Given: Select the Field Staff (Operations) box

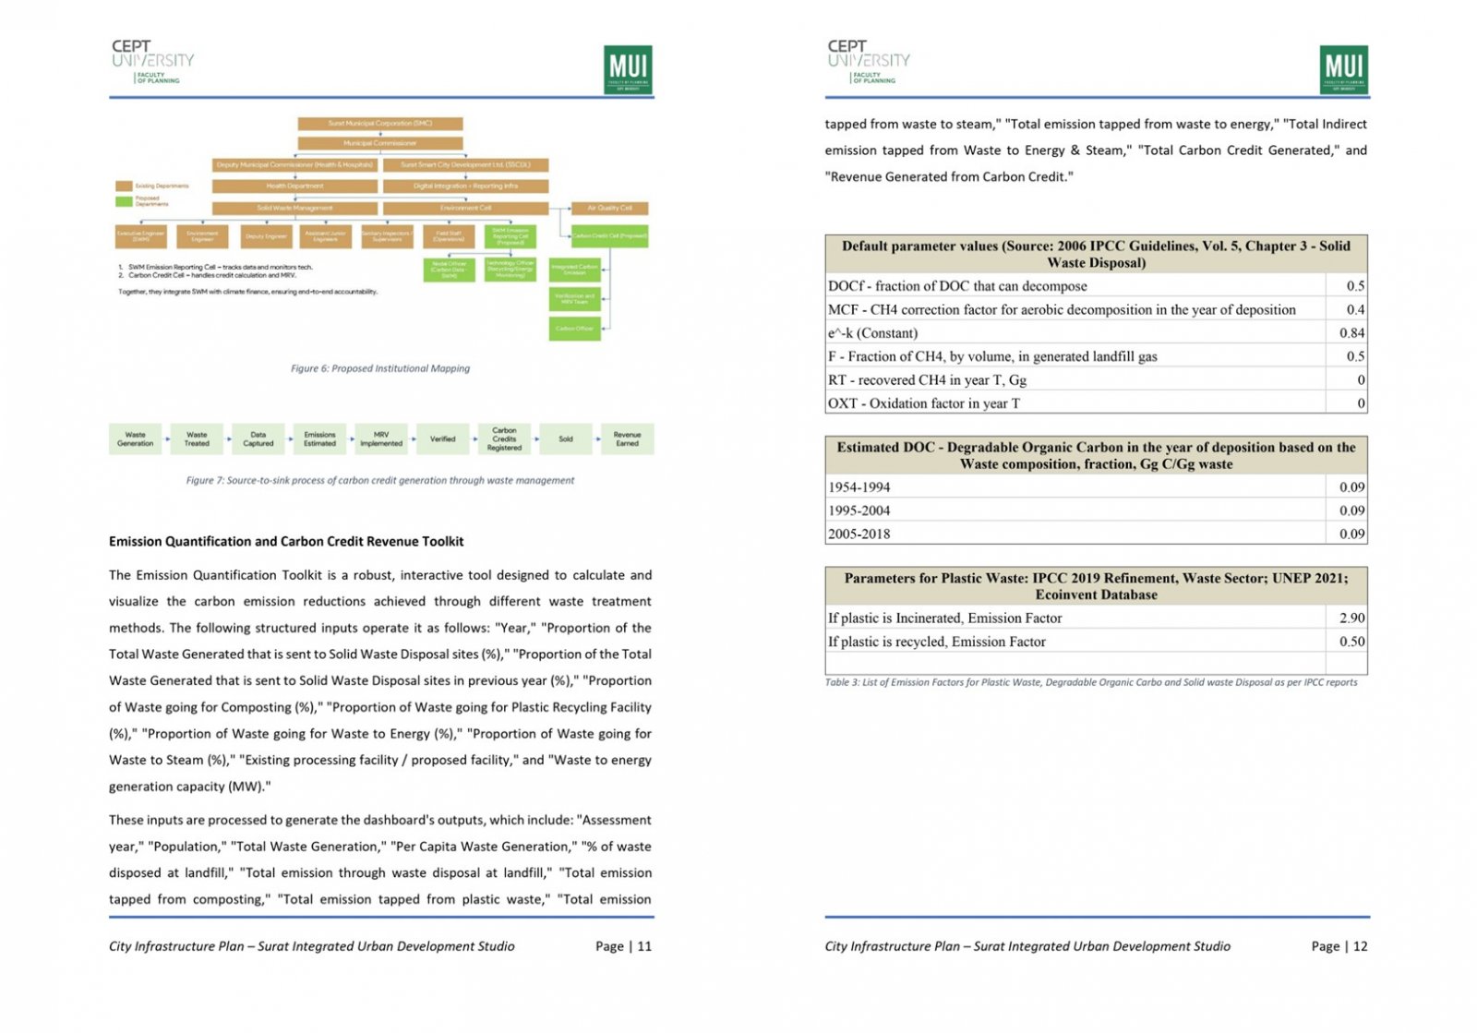Looking at the screenshot, I should click(x=450, y=236).
